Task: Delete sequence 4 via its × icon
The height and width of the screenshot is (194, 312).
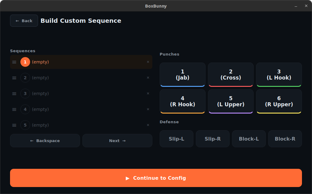Action: pos(148,109)
